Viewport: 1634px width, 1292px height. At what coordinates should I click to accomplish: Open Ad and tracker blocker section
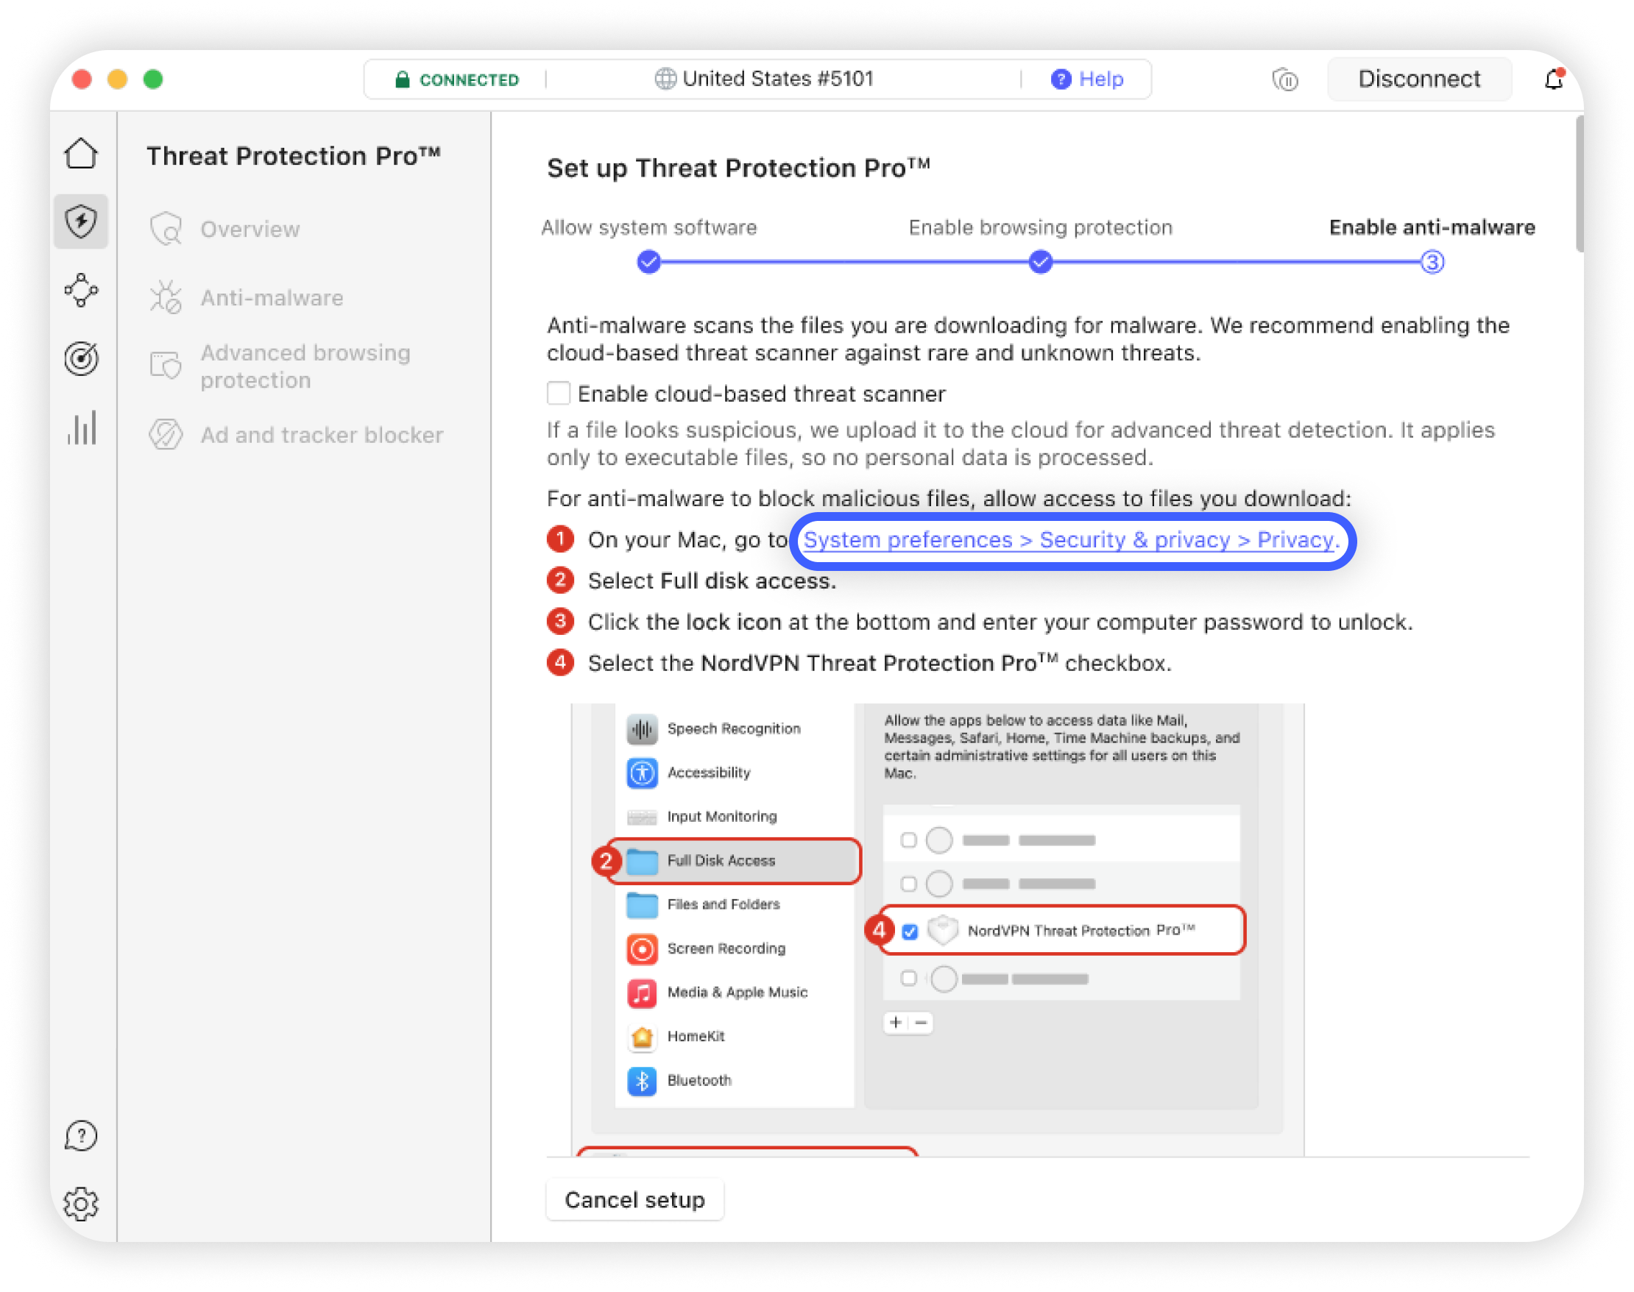point(321,435)
